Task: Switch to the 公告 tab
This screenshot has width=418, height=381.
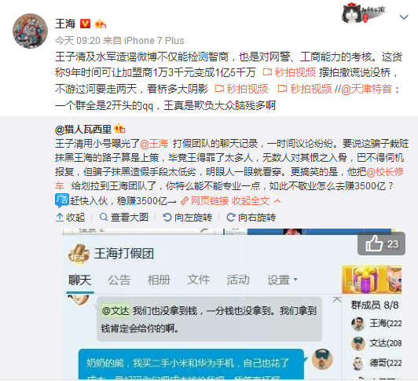Action: (119, 280)
